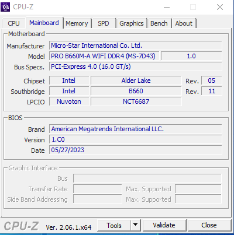Click the empty Graphic Interface Bus field
This screenshot has width=234, height=235.
tap(147, 178)
